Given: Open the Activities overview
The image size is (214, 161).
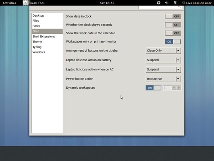Looking at the screenshot, I should (9, 3).
